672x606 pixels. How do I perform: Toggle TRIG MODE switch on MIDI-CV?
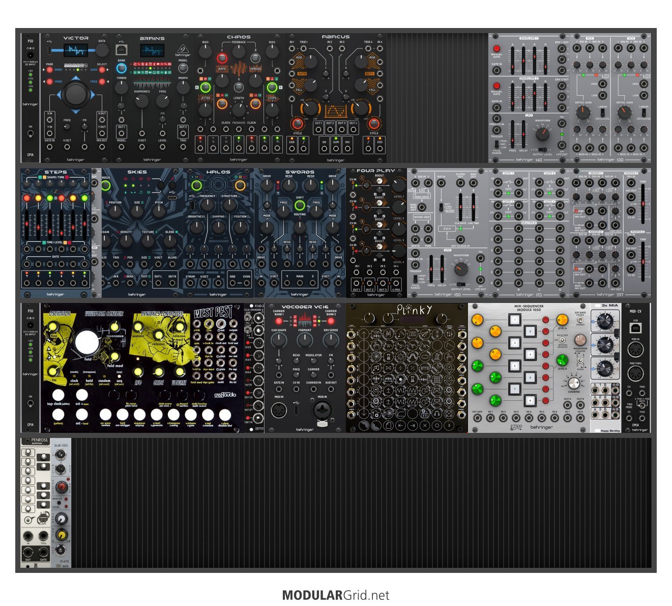pos(642,405)
